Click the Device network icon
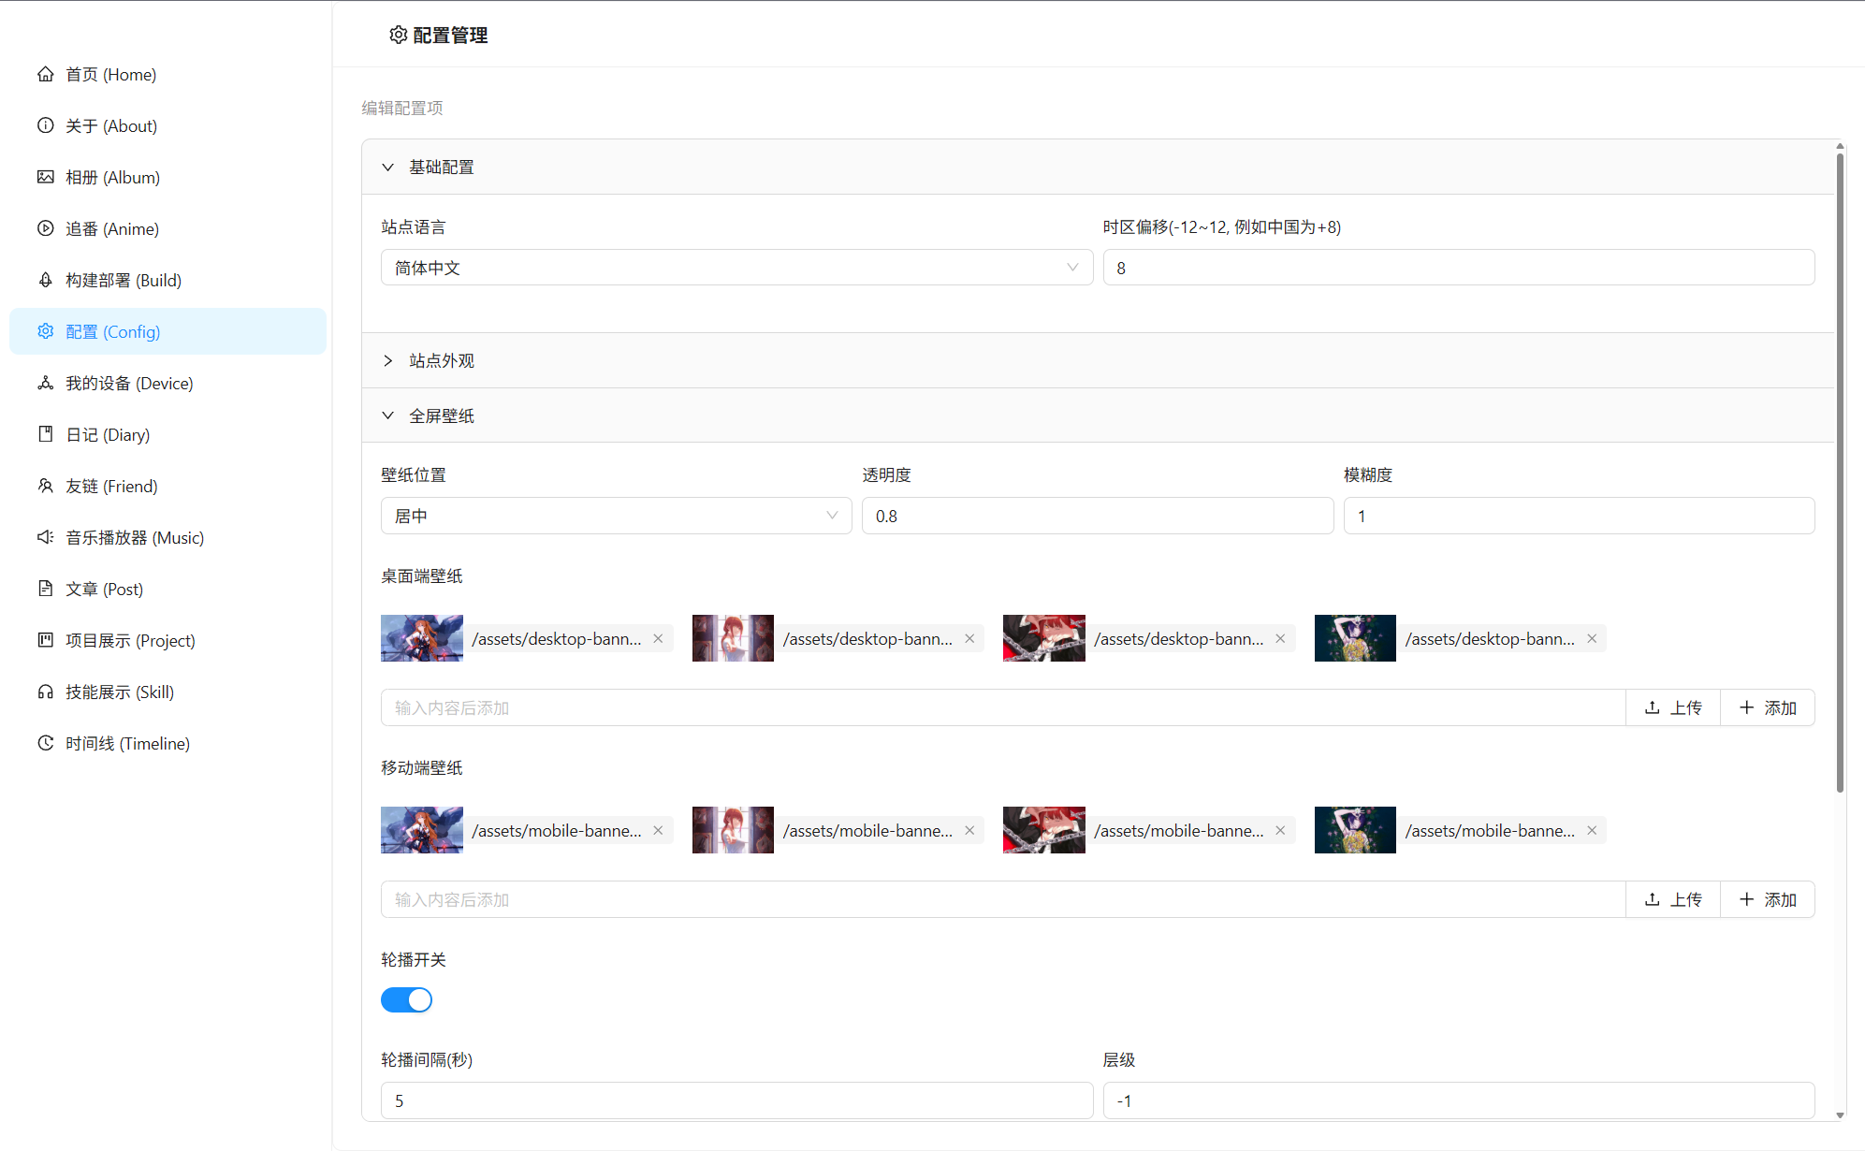This screenshot has height=1151, width=1865. [45, 383]
